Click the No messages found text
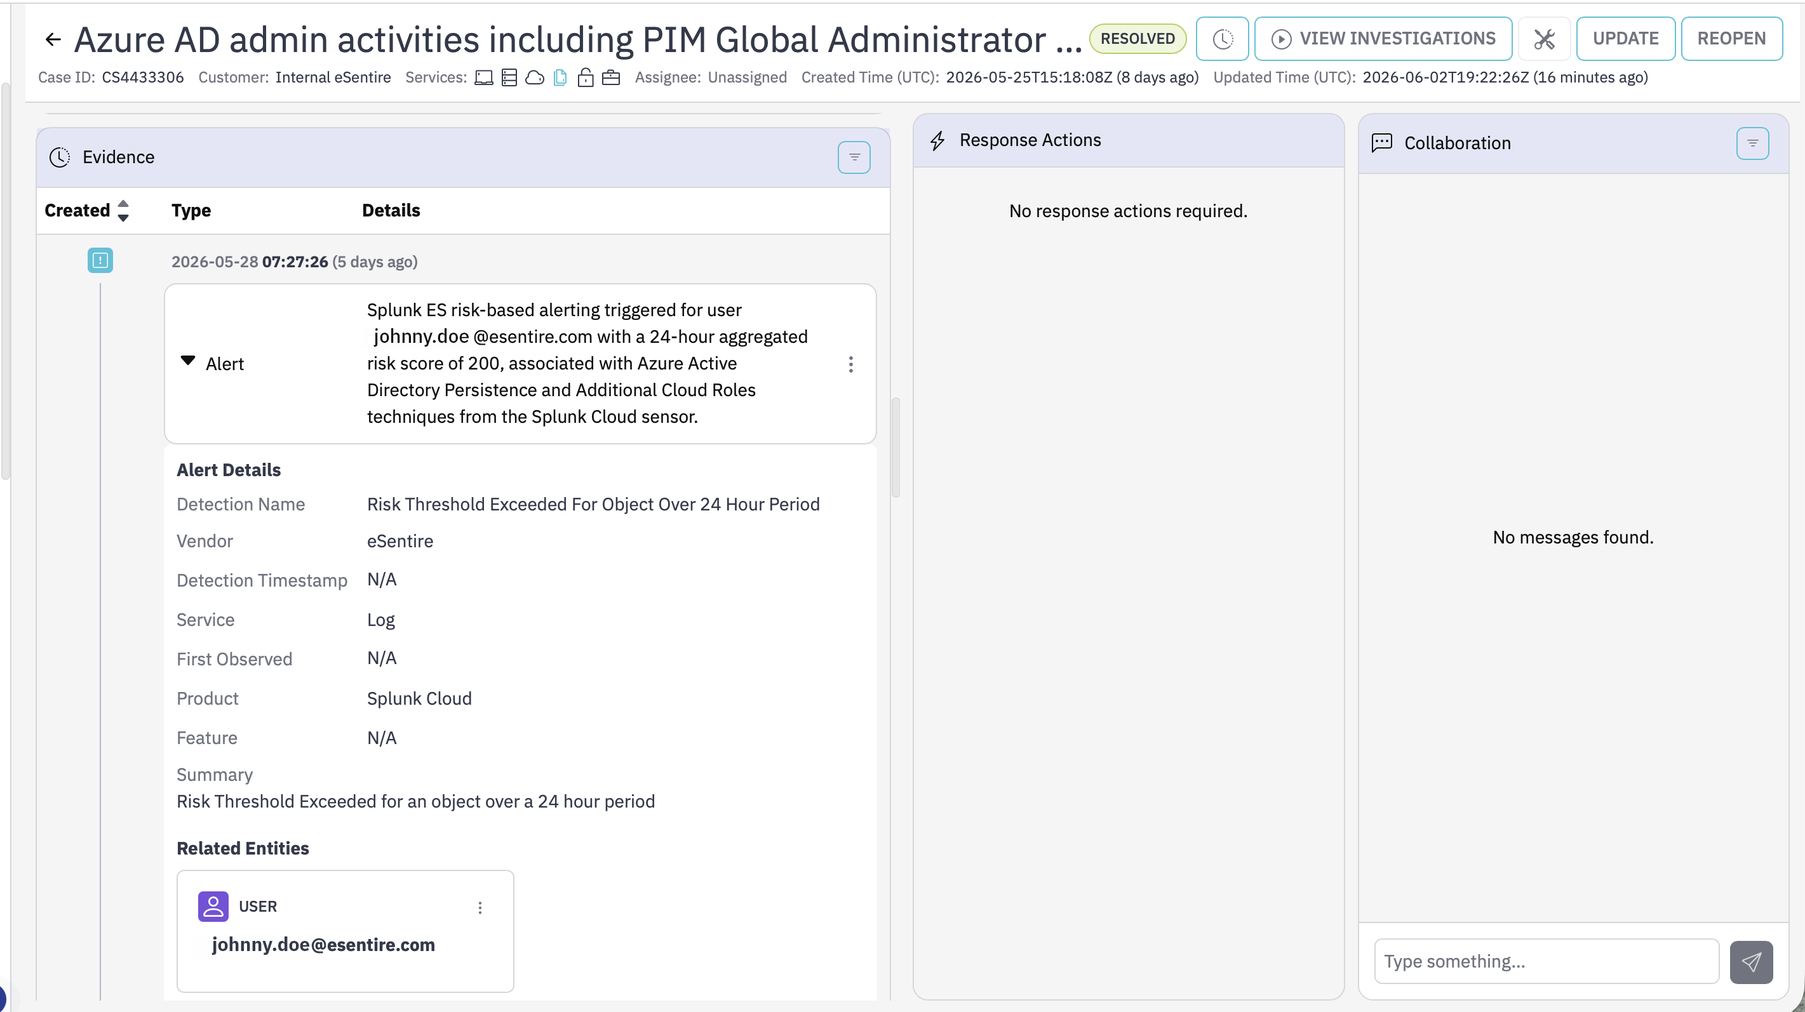The image size is (1805, 1012). click(x=1573, y=537)
